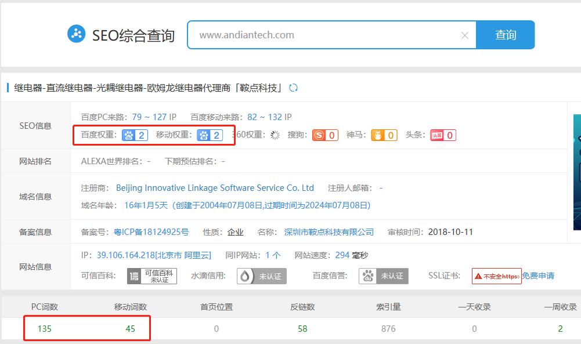Click the 网站排名 row label

tap(35, 161)
